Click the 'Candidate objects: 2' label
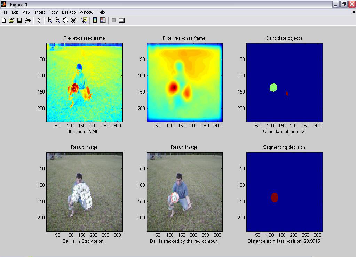356x257 pixels. (x=284, y=131)
